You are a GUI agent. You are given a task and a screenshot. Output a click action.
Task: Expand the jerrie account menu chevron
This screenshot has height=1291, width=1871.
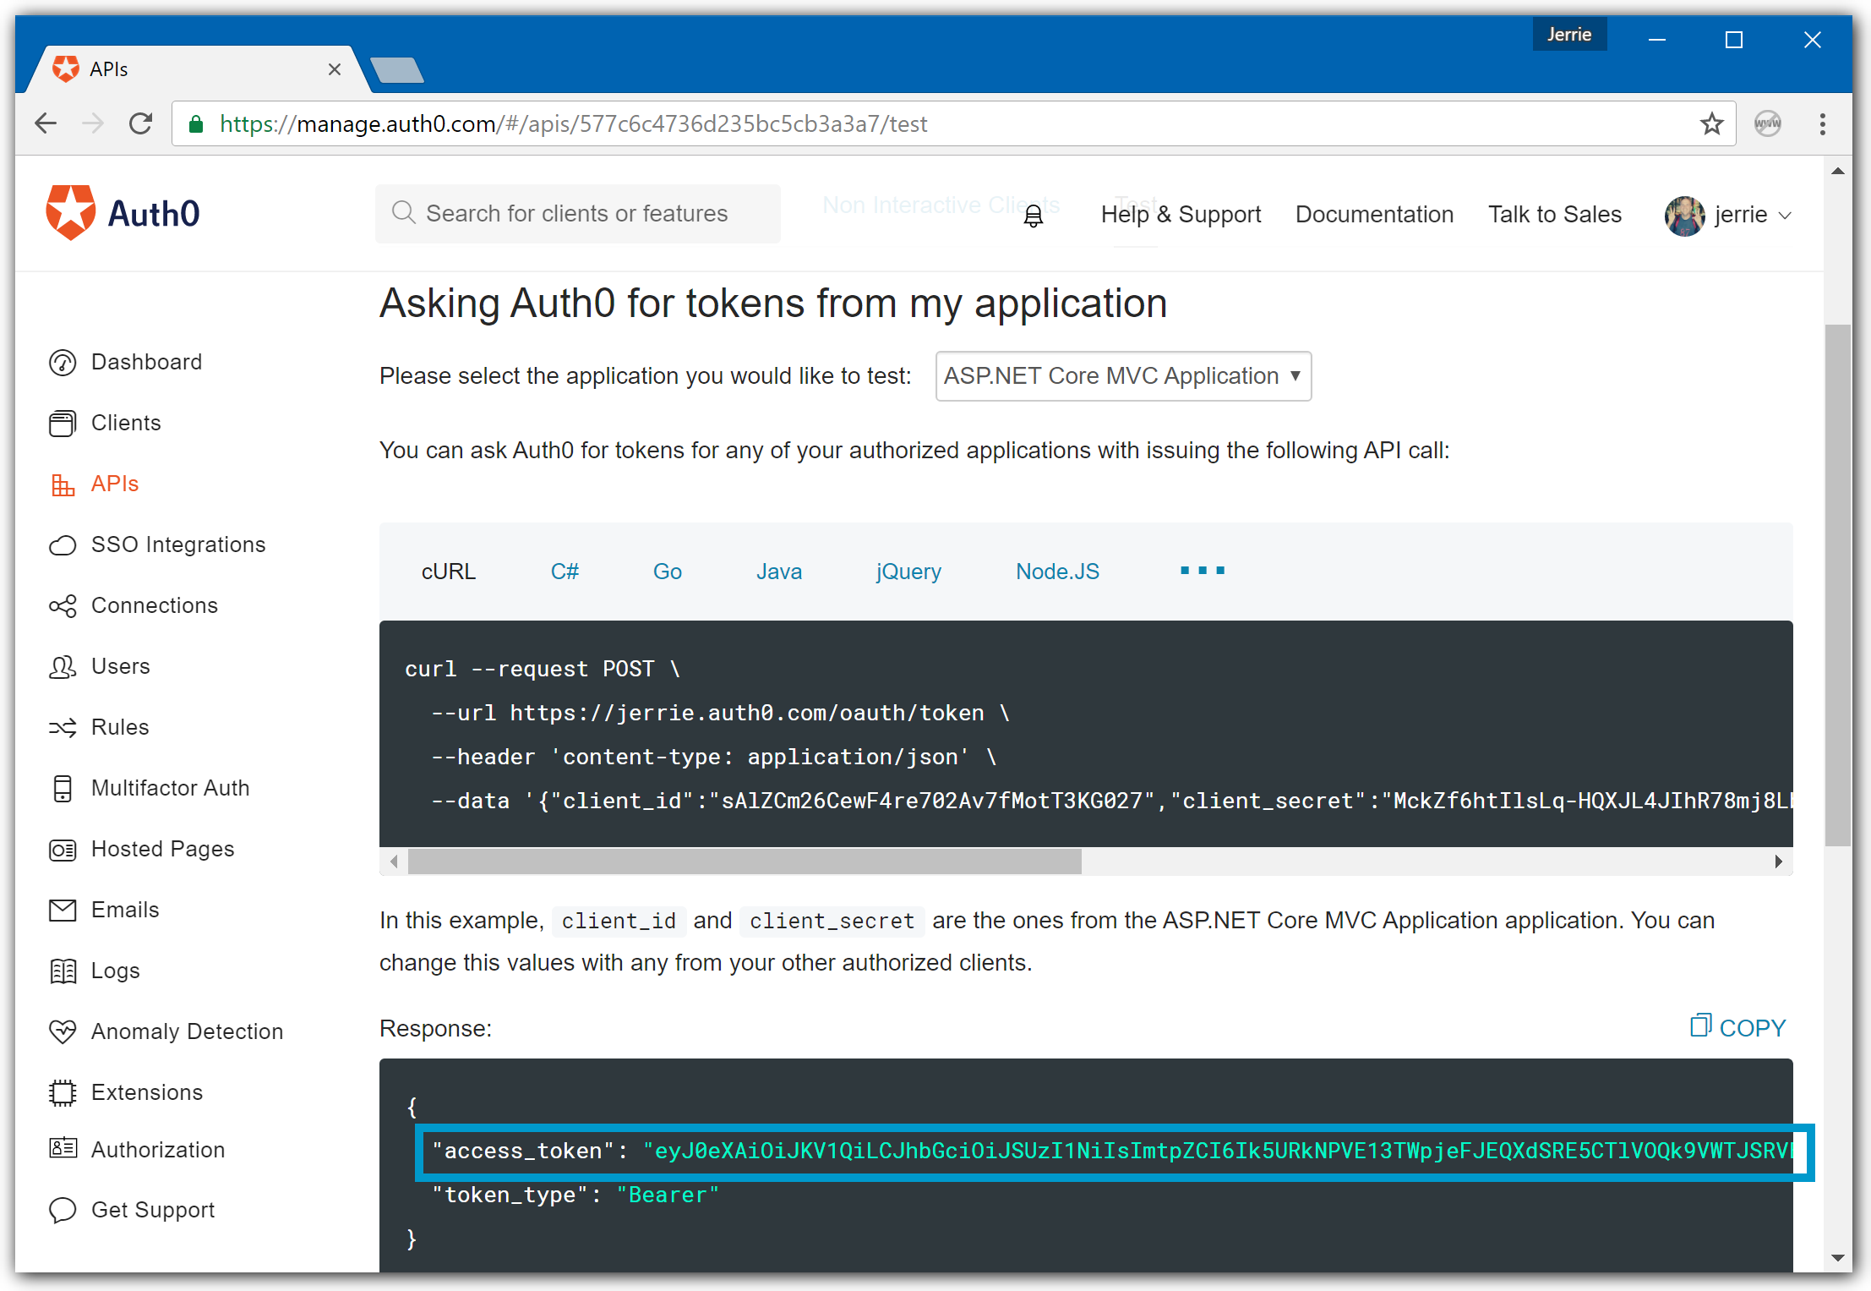tap(1785, 216)
